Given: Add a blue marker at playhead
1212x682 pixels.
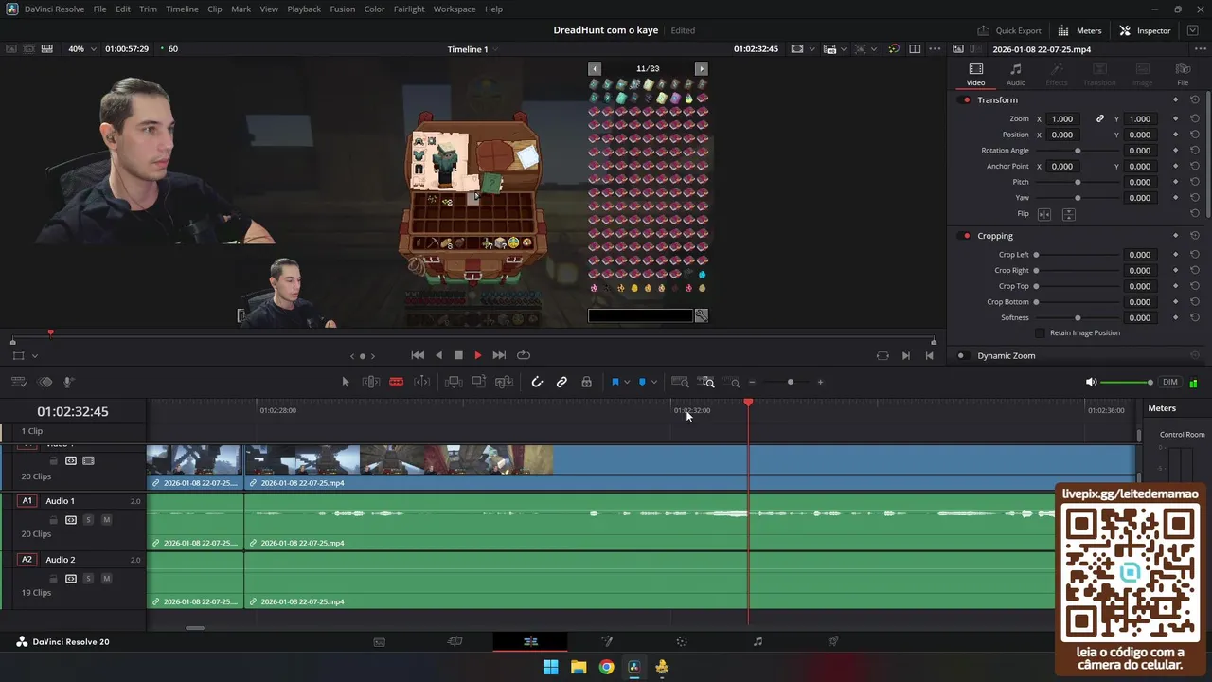Looking at the screenshot, I should 642,382.
